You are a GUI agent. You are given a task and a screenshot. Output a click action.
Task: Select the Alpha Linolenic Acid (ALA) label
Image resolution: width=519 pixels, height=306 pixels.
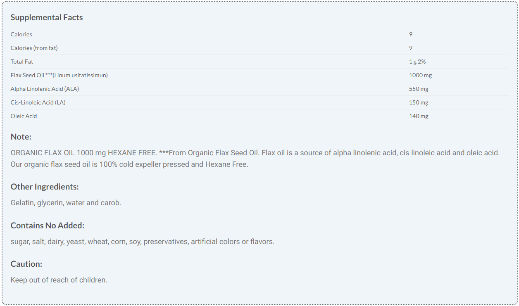tap(45, 89)
